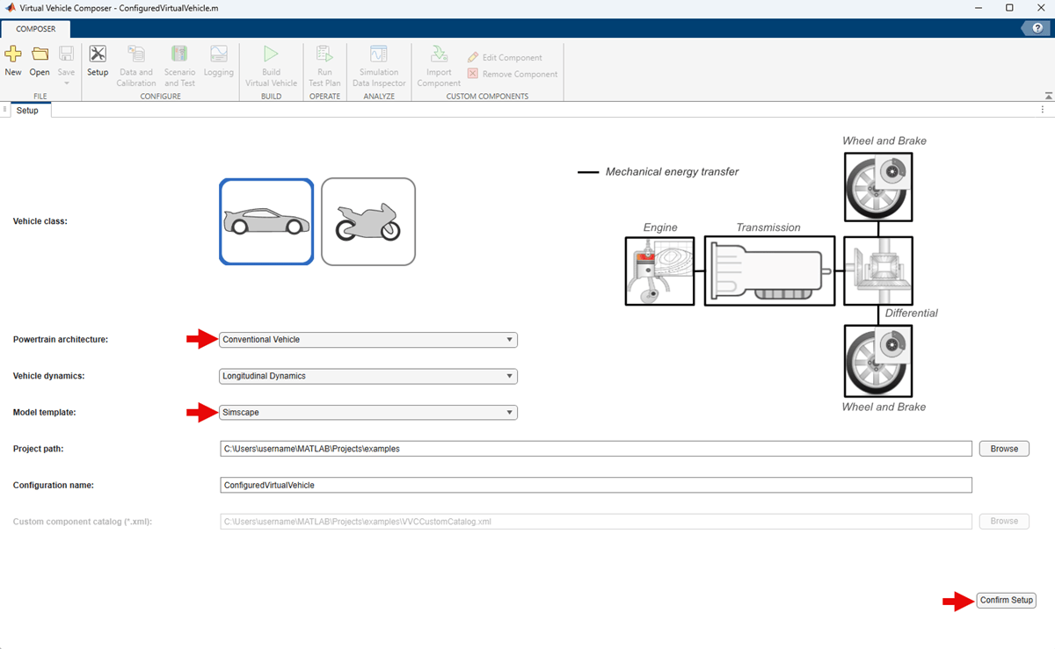The height and width of the screenshot is (649, 1055).
Task: Click the Engine block in diagram
Action: point(659,270)
